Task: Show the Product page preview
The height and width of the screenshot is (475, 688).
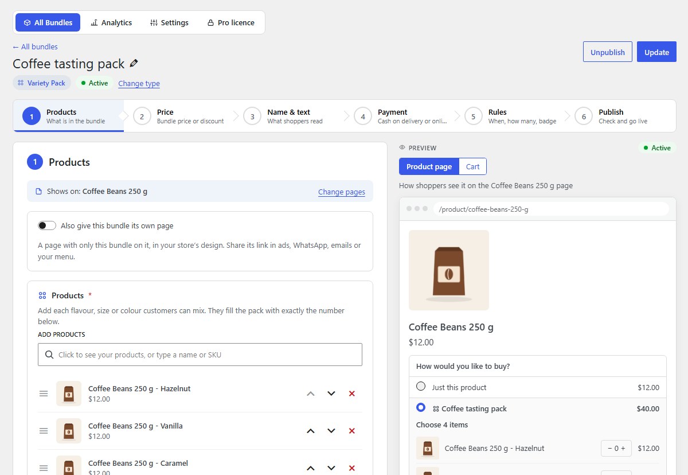Action: pos(429,166)
